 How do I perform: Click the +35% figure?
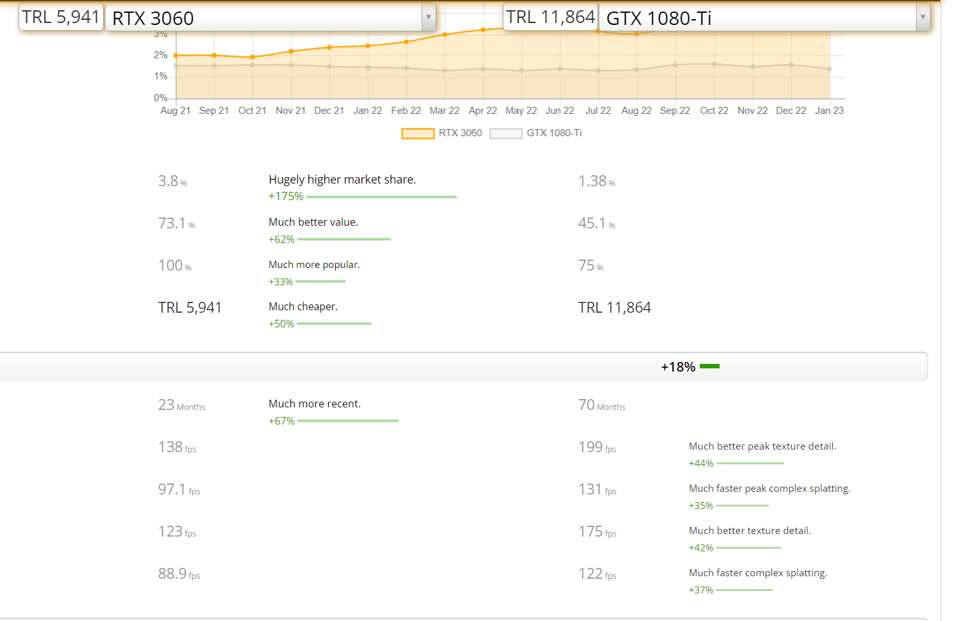tap(701, 506)
